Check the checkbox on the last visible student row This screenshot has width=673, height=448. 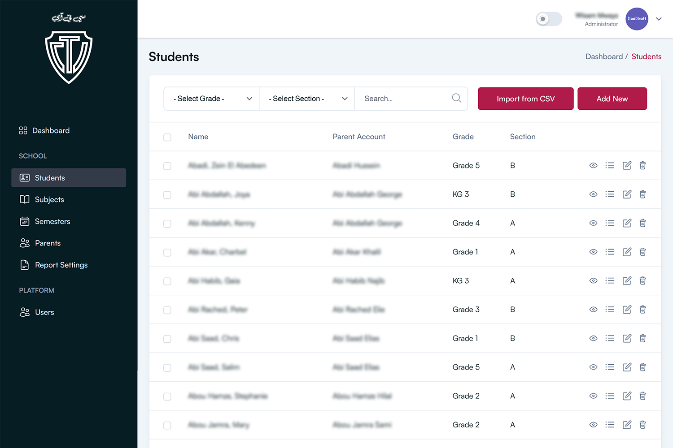click(x=167, y=425)
